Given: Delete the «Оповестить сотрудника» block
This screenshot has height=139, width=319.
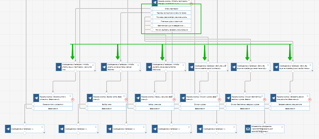Looking at the screenshot, I should click(x=282, y=126).
